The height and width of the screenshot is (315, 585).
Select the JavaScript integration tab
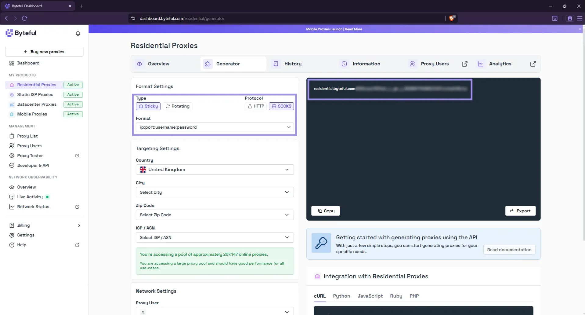click(x=370, y=296)
